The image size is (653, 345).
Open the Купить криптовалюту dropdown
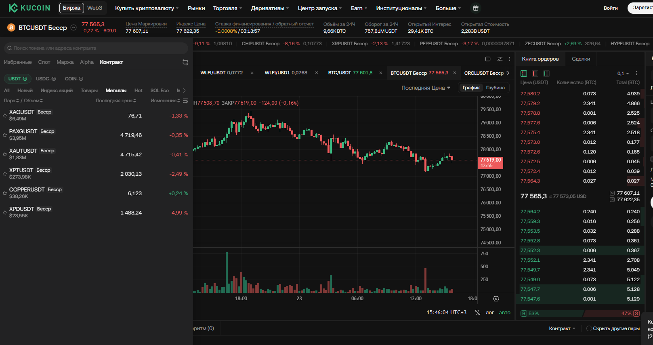click(x=147, y=8)
